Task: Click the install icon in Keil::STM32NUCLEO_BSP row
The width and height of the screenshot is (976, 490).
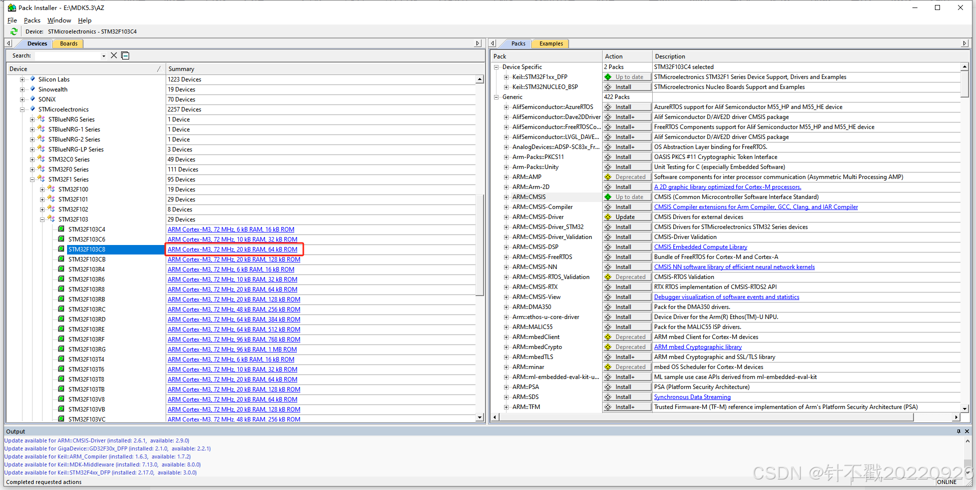Action: point(608,87)
